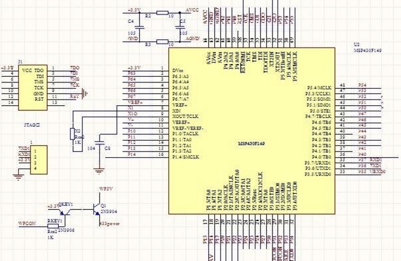This screenshot has height=261, width=401.
Task: Click the XOUT/TCLK pin label
Action: (186, 117)
